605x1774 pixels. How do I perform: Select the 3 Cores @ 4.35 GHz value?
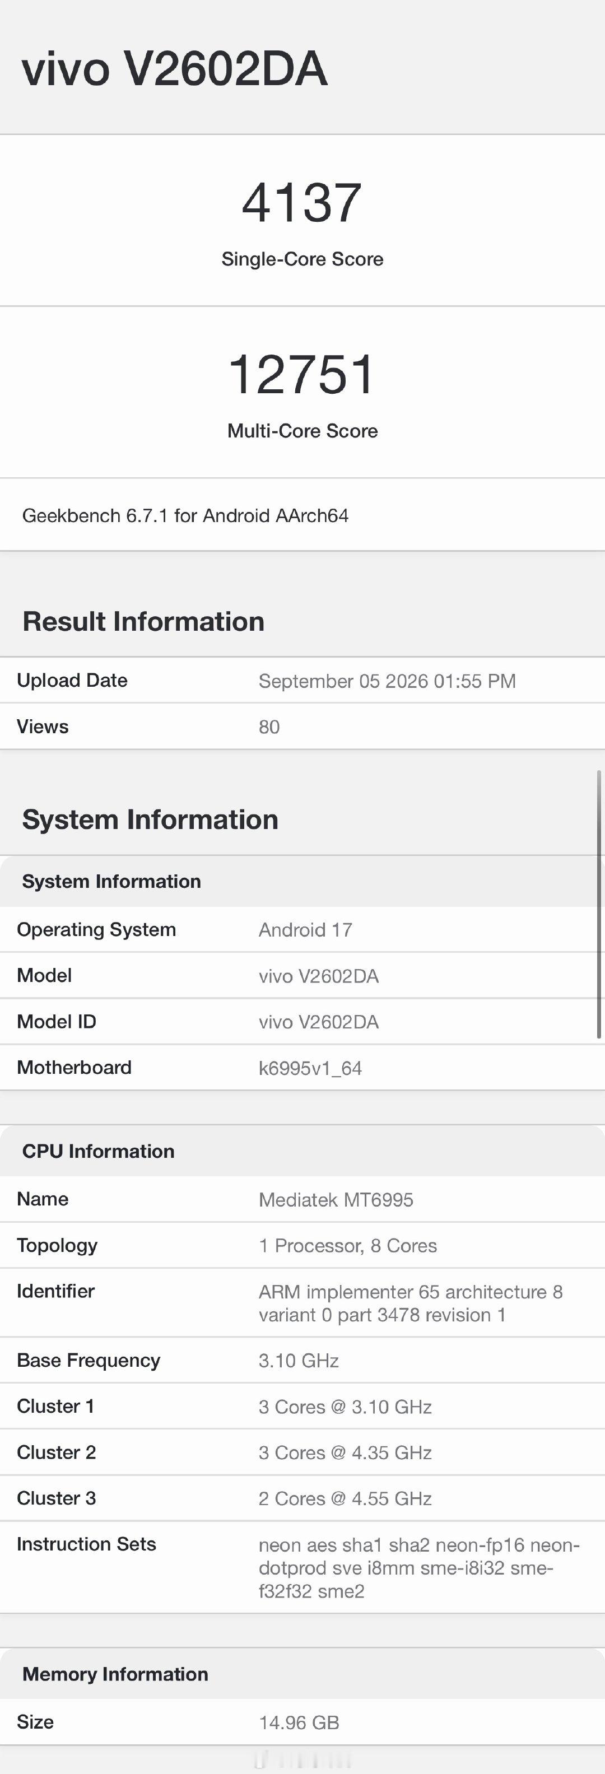click(345, 1453)
